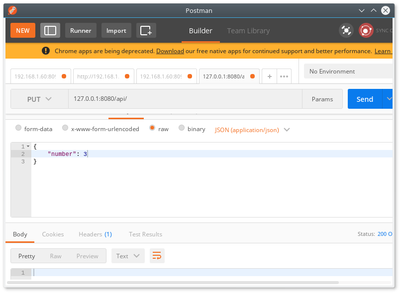Click the warning icon in the deprecation banner
Screen dimensions: 401x294
point(46,51)
